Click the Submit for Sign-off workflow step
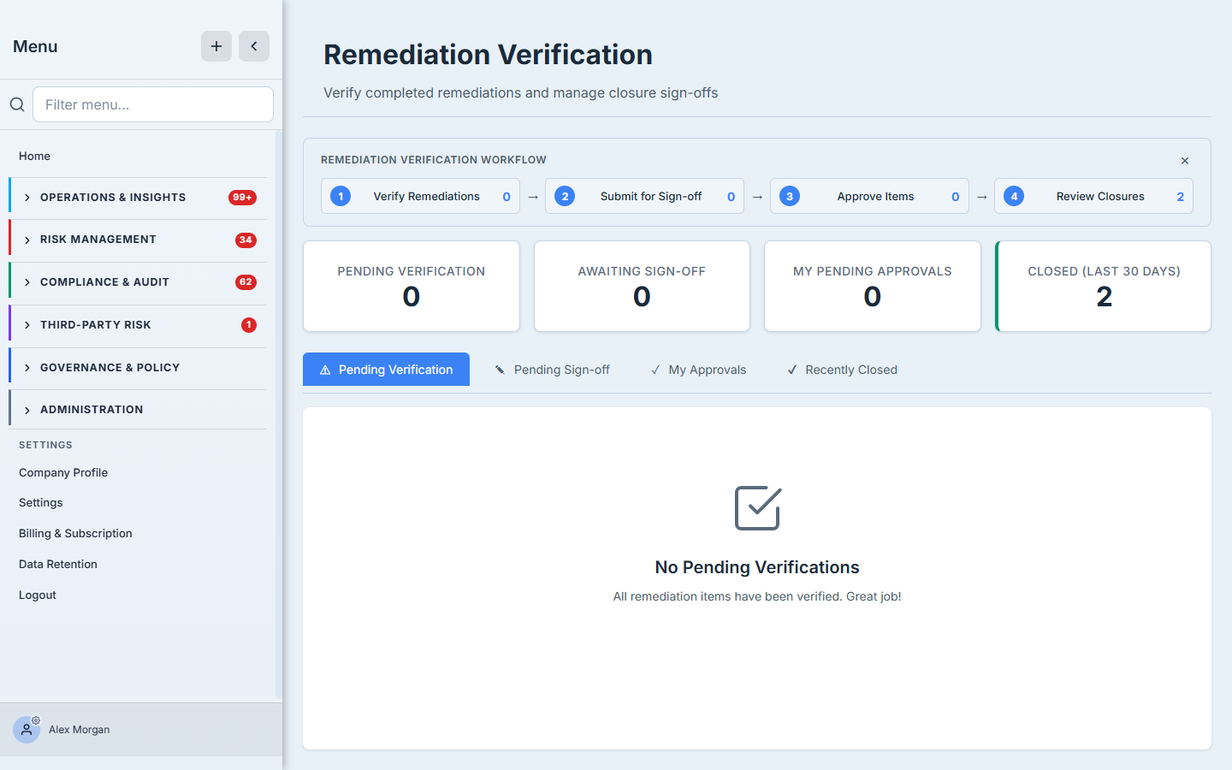 pos(644,196)
